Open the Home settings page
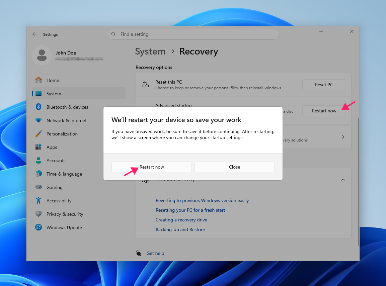 click(79, 80)
